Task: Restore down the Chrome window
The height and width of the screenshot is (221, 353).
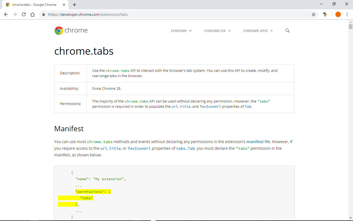Action: click(334, 4)
